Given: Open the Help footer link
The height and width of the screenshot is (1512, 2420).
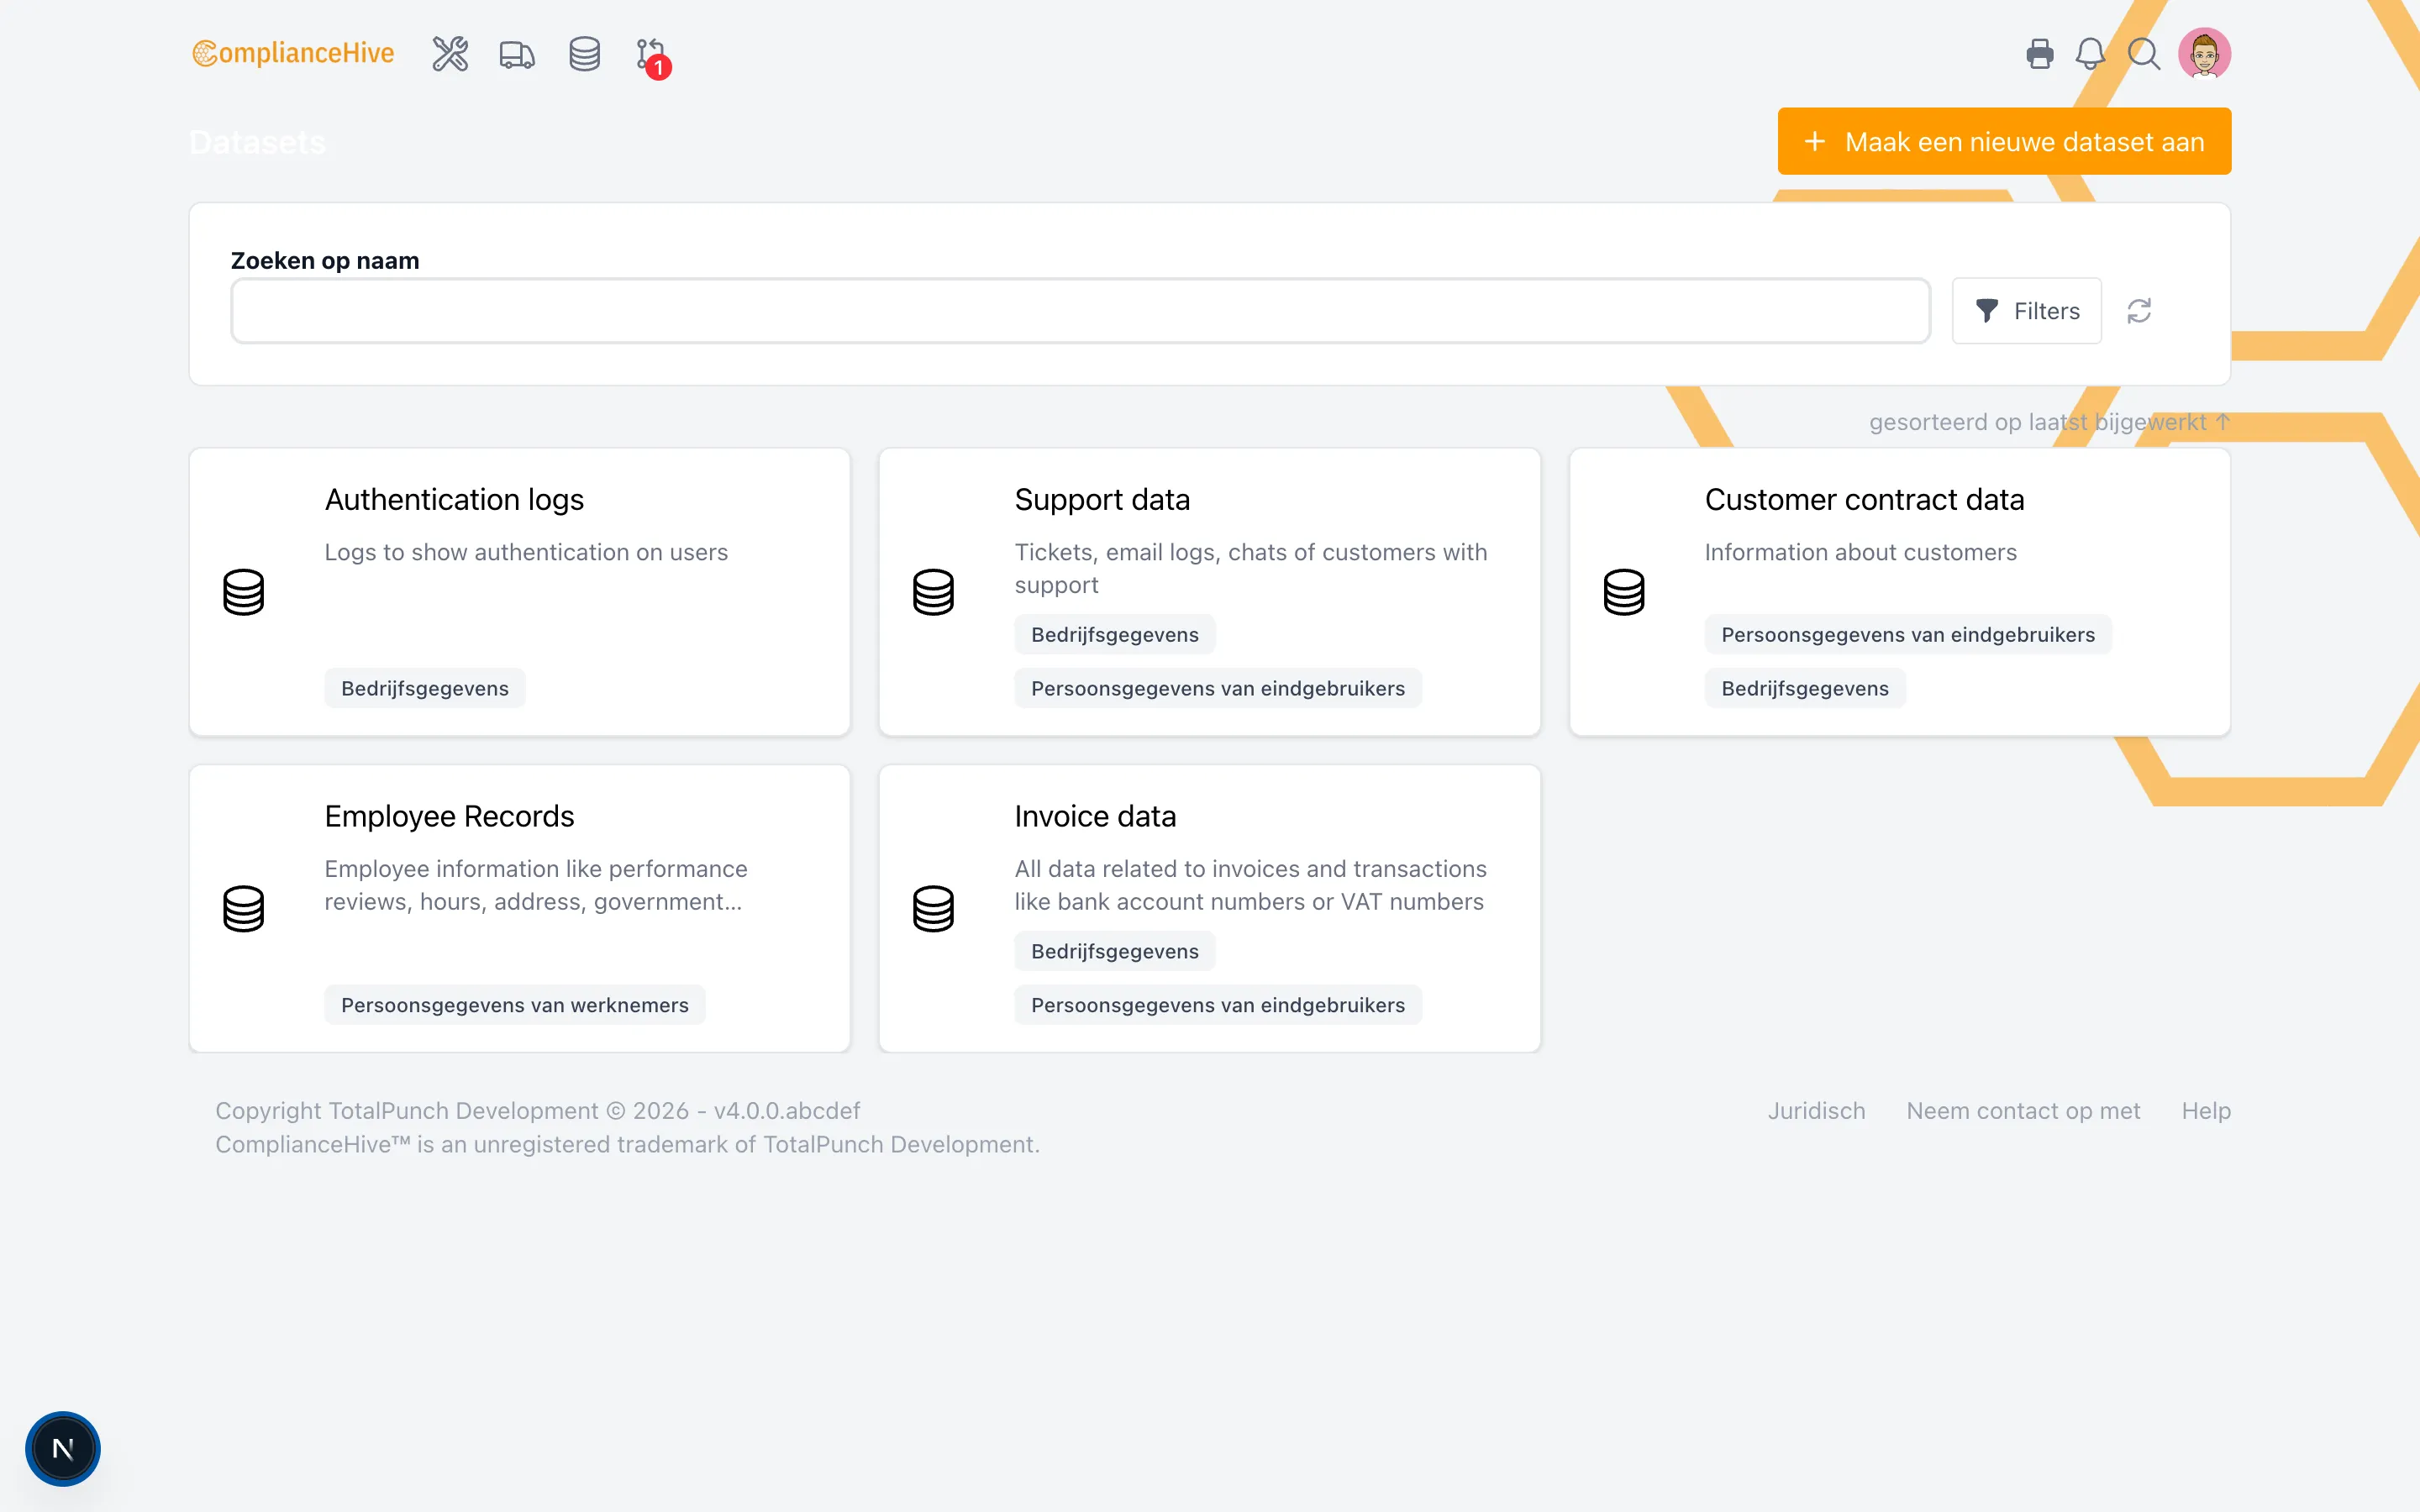Looking at the screenshot, I should click(x=2205, y=1110).
